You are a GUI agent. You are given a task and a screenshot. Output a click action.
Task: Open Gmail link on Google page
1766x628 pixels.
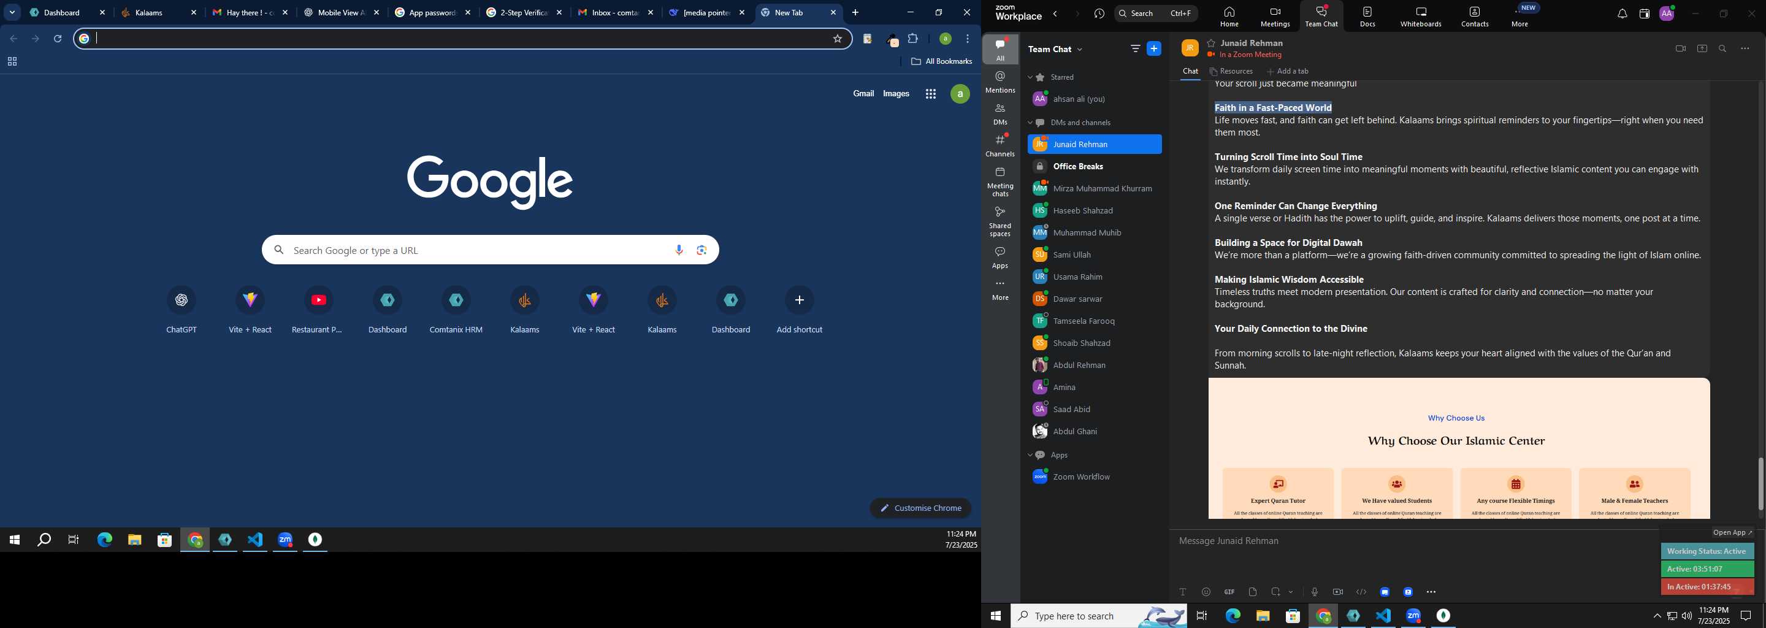(863, 94)
